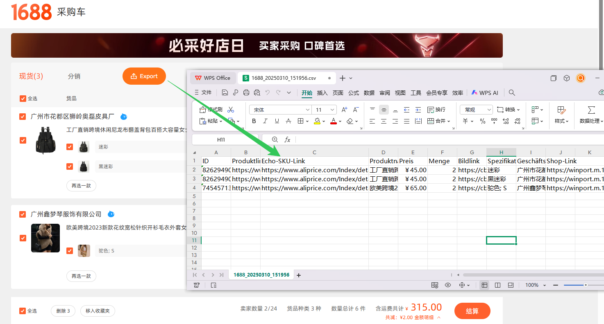Click the WPS user avatar icon
The image size is (604, 324).
581,78
